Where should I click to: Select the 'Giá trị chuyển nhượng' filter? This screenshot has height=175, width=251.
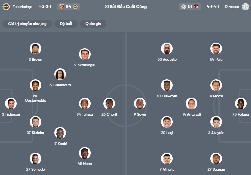(x=27, y=24)
